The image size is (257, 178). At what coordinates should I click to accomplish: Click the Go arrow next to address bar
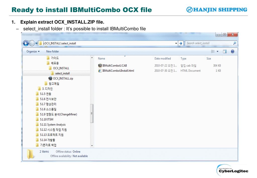[x=181, y=43]
